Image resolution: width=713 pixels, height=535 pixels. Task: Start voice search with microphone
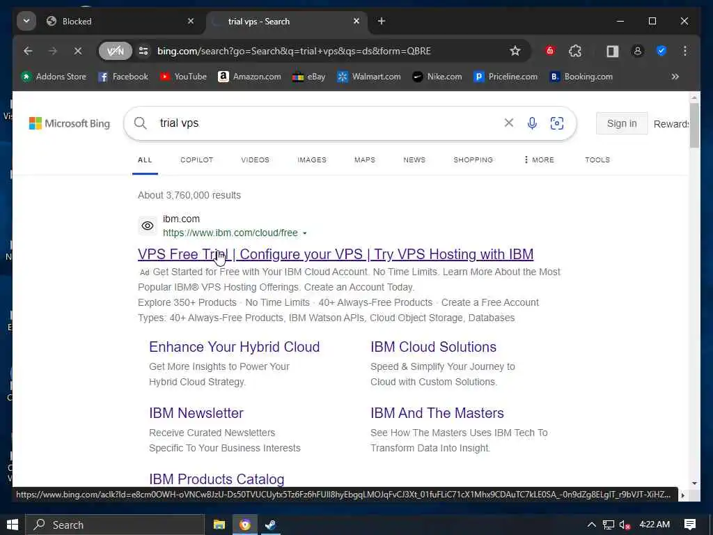pyautogui.click(x=532, y=123)
